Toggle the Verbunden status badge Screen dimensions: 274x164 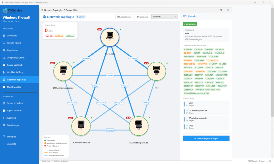(190, 24)
